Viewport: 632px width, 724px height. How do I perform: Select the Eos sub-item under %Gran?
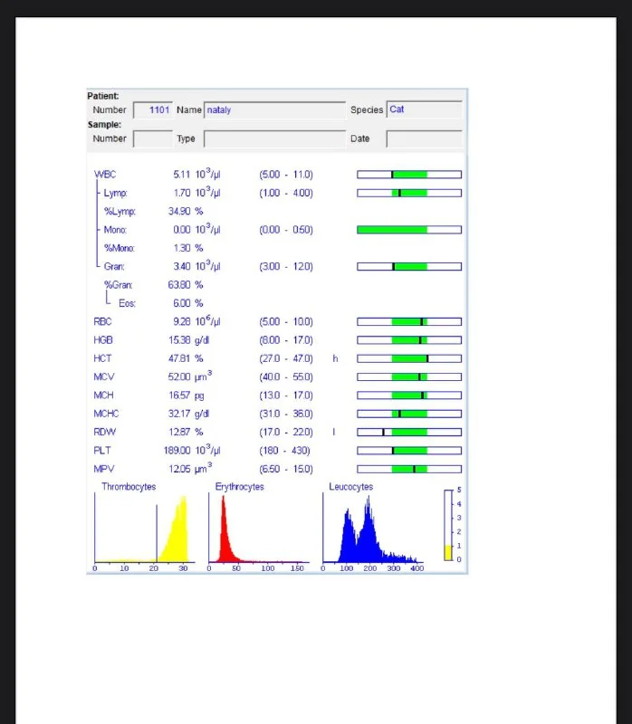pyautogui.click(x=128, y=303)
